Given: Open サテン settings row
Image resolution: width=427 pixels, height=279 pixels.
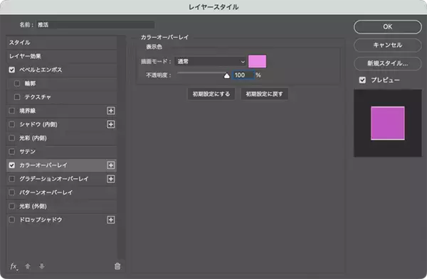Looking at the screenshot, I should pyautogui.click(x=61, y=152).
